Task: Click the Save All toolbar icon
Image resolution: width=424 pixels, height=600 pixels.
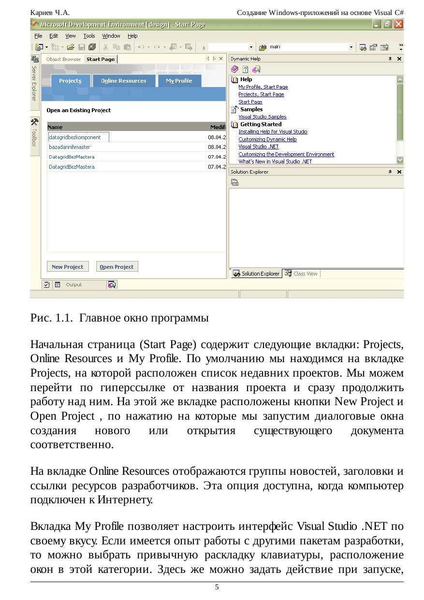Action: pos(92,47)
